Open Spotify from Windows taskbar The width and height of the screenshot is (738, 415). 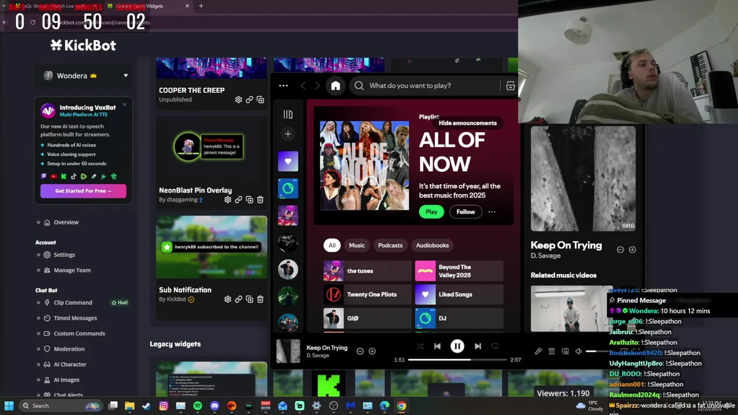click(198, 406)
